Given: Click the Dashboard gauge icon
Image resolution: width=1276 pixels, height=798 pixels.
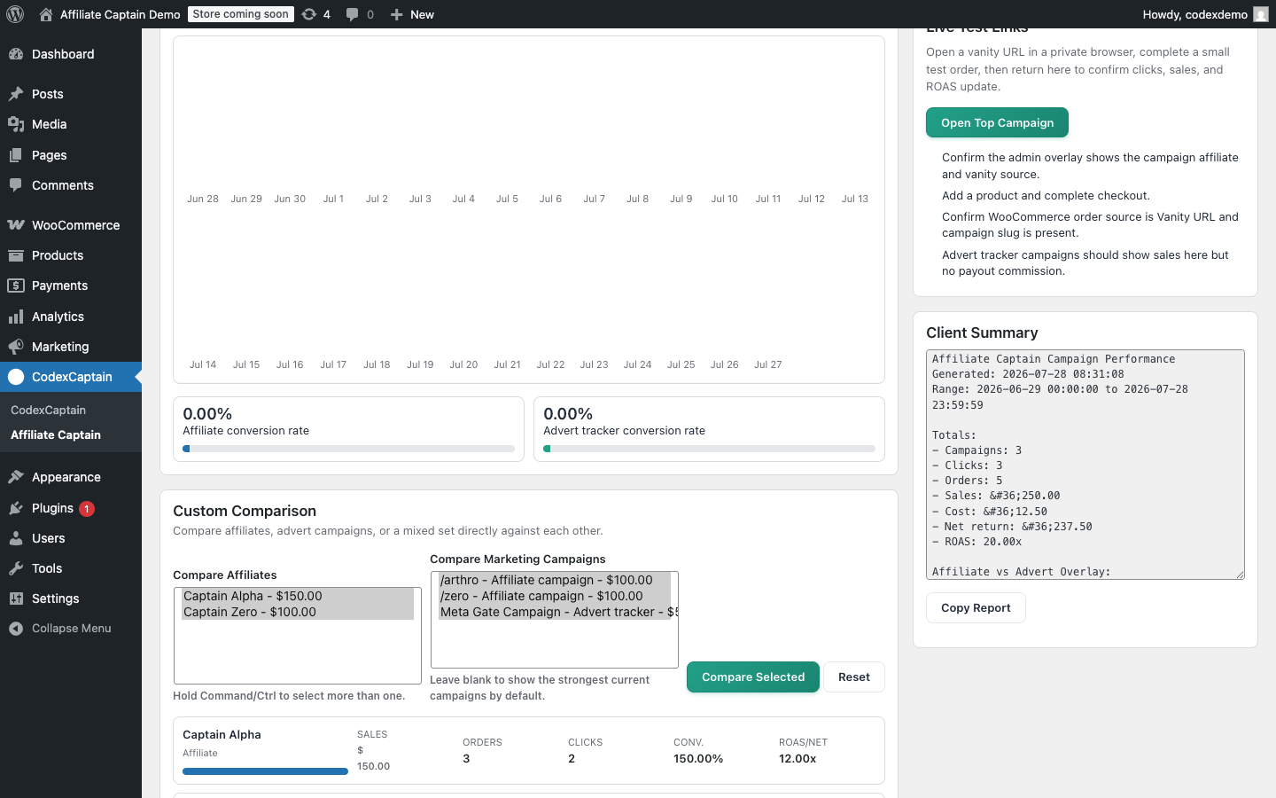Looking at the screenshot, I should [x=16, y=54].
